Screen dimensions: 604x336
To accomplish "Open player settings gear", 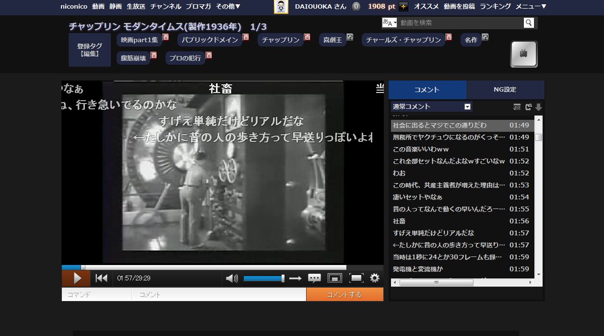I will pos(375,278).
